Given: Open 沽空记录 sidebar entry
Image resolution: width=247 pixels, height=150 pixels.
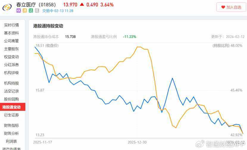Looking at the screenshot, I should 11,91.
